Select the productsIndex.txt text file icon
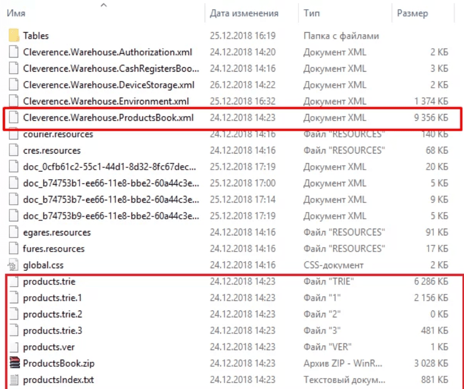Image resolution: width=464 pixels, height=389 pixels. (14, 380)
